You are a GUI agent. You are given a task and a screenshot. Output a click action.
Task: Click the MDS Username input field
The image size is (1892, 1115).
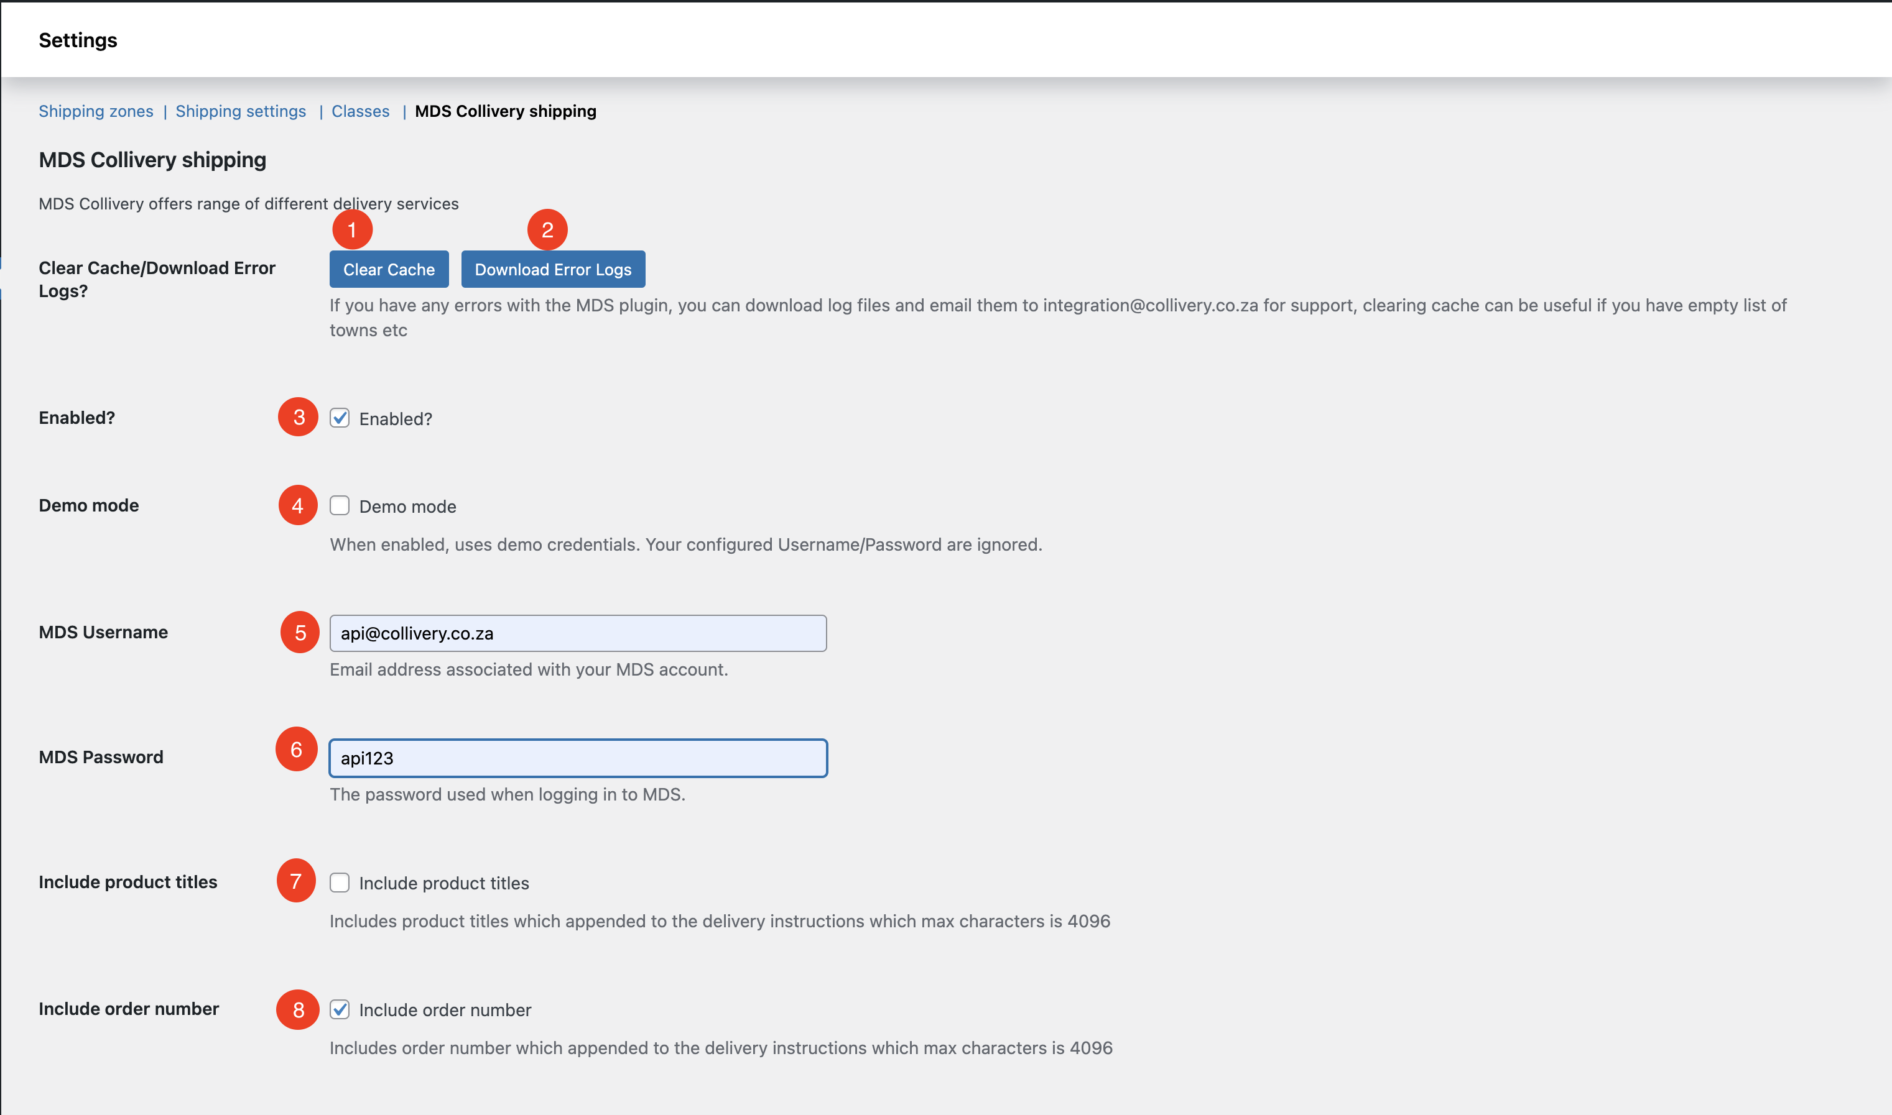[x=577, y=633]
